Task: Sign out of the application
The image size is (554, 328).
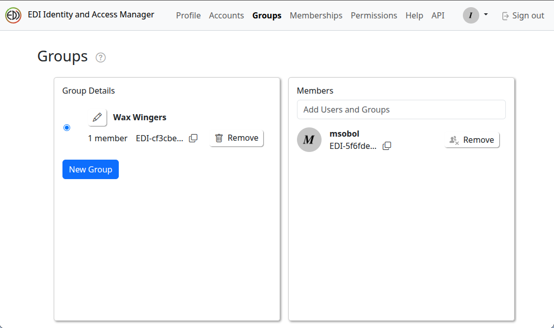Action: click(523, 15)
